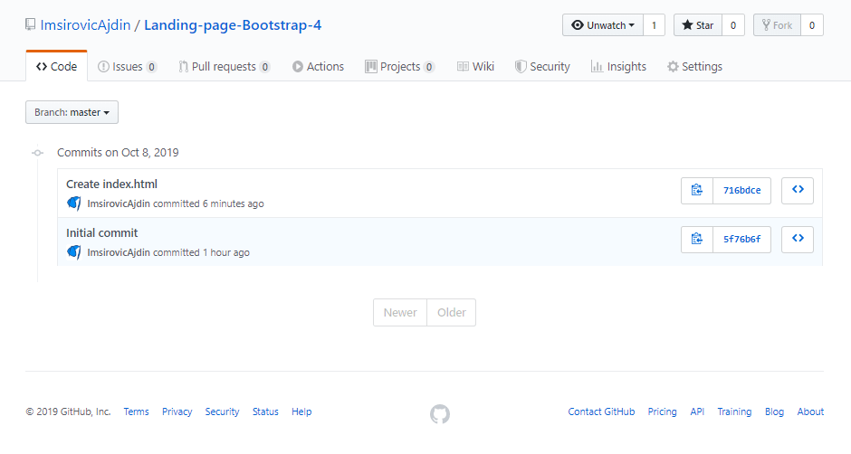This screenshot has height=454, width=851.
Task: Open stargazers count next to Star
Action: click(733, 25)
